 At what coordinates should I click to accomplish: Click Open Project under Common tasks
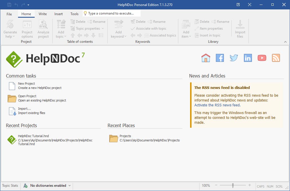[37, 98]
